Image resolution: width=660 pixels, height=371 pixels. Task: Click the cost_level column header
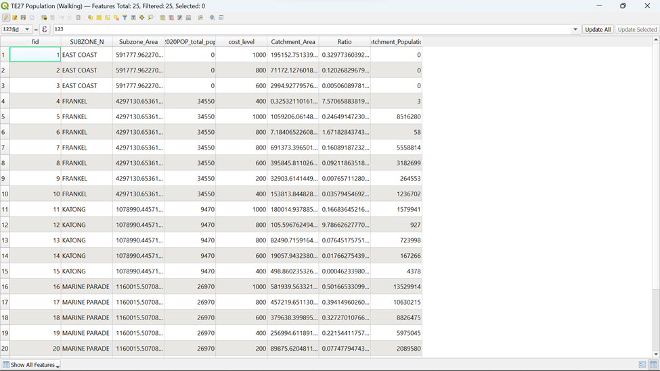click(241, 42)
